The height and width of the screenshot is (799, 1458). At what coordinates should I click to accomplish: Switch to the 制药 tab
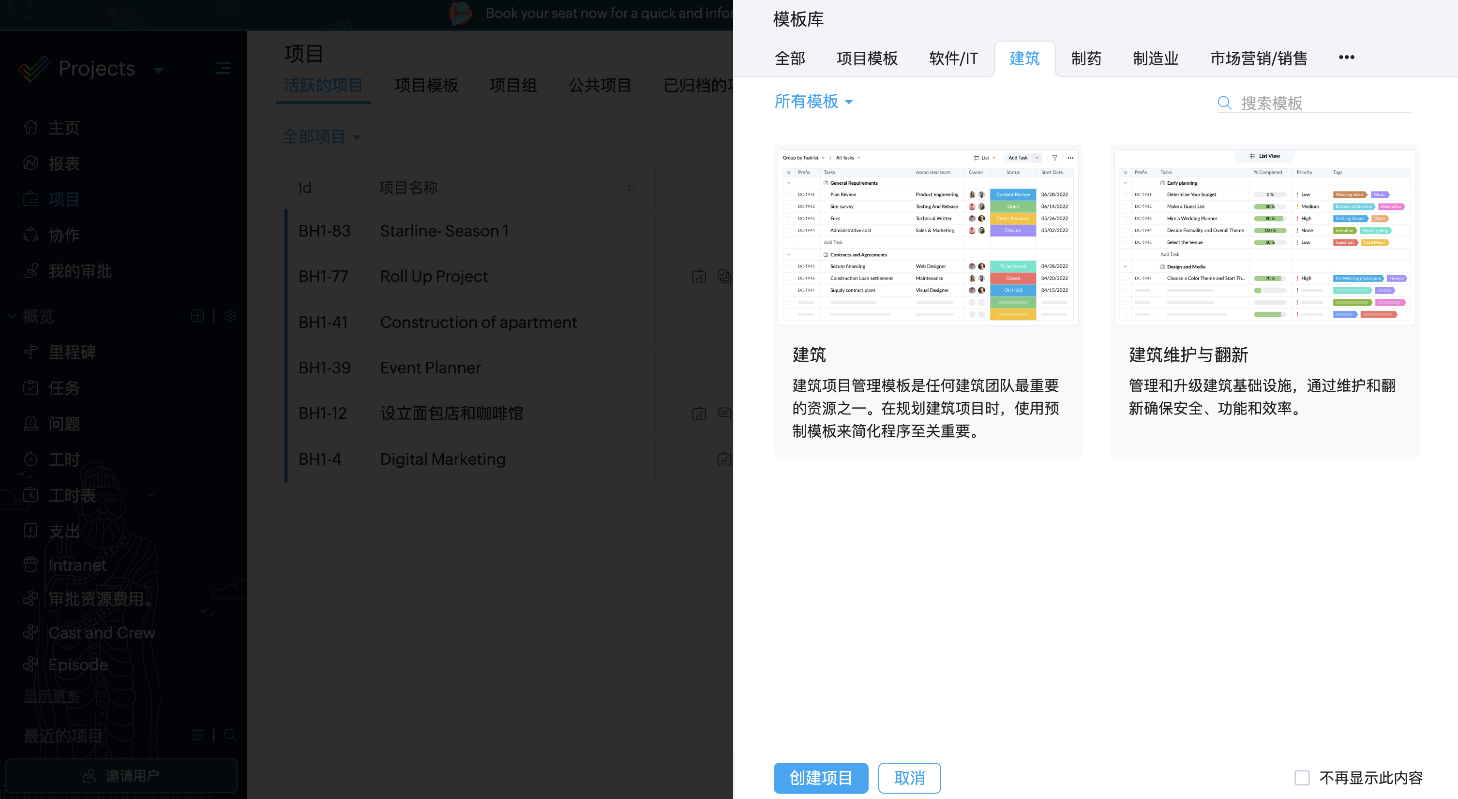point(1085,59)
